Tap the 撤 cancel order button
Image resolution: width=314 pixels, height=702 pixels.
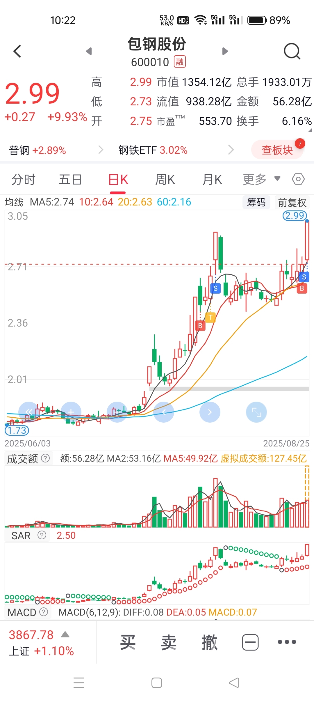pos(210,642)
